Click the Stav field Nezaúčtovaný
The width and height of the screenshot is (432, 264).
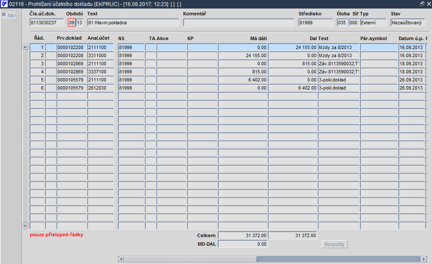tap(408, 23)
